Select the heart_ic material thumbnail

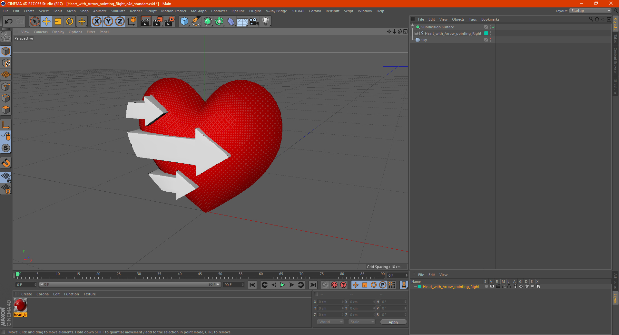click(20, 305)
